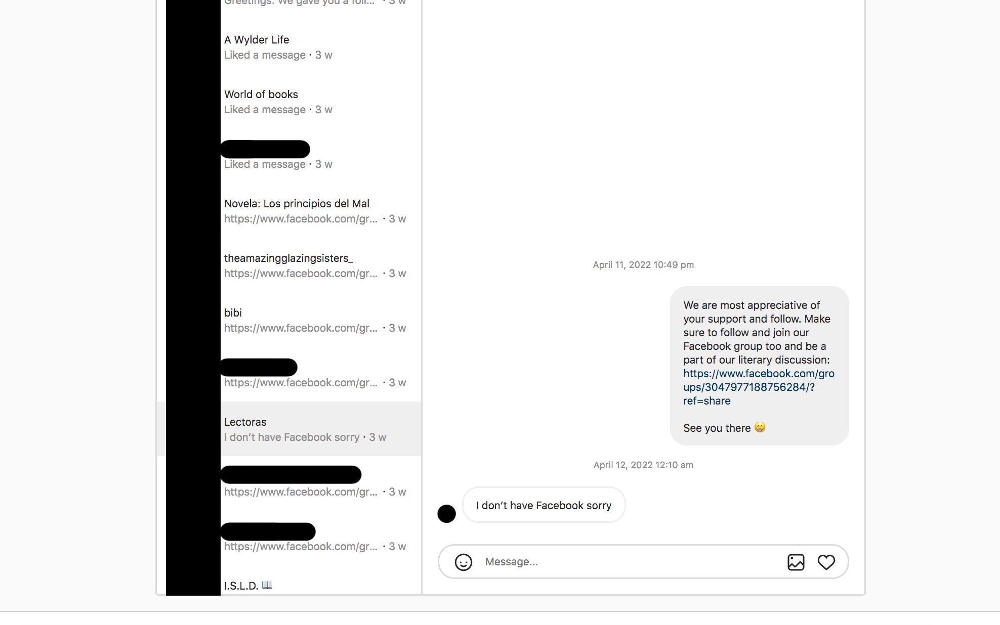Viewport: 1000px width, 625px height.
Task: Click the sender's blacked-out profile avatar
Action: [446, 513]
